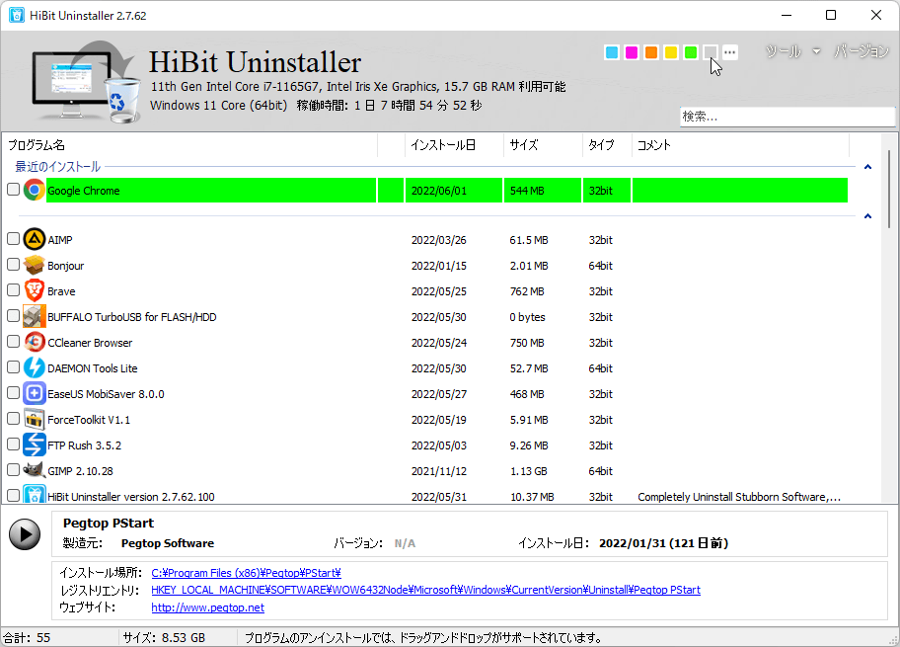The height and width of the screenshot is (647, 900).
Task: Click inside the 検索 search field
Action: click(787, 116)
